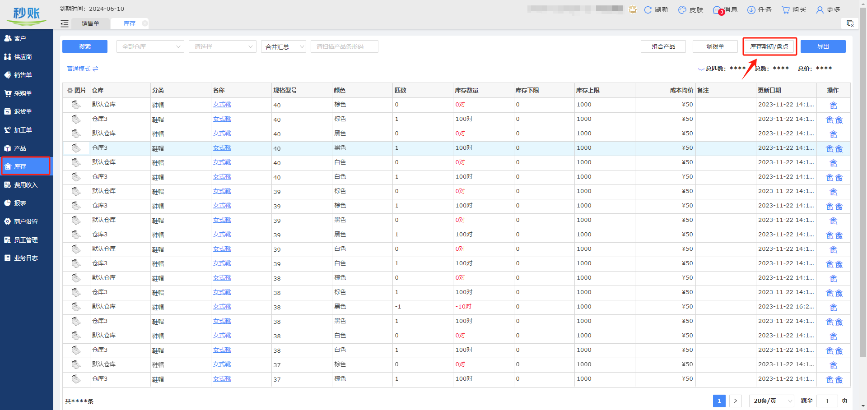Click the 2023-11-22 16:2... date cell
Image resolution: width=867 pixels, height=410 pixels.
pyautogui.click(x=786, y=307)
